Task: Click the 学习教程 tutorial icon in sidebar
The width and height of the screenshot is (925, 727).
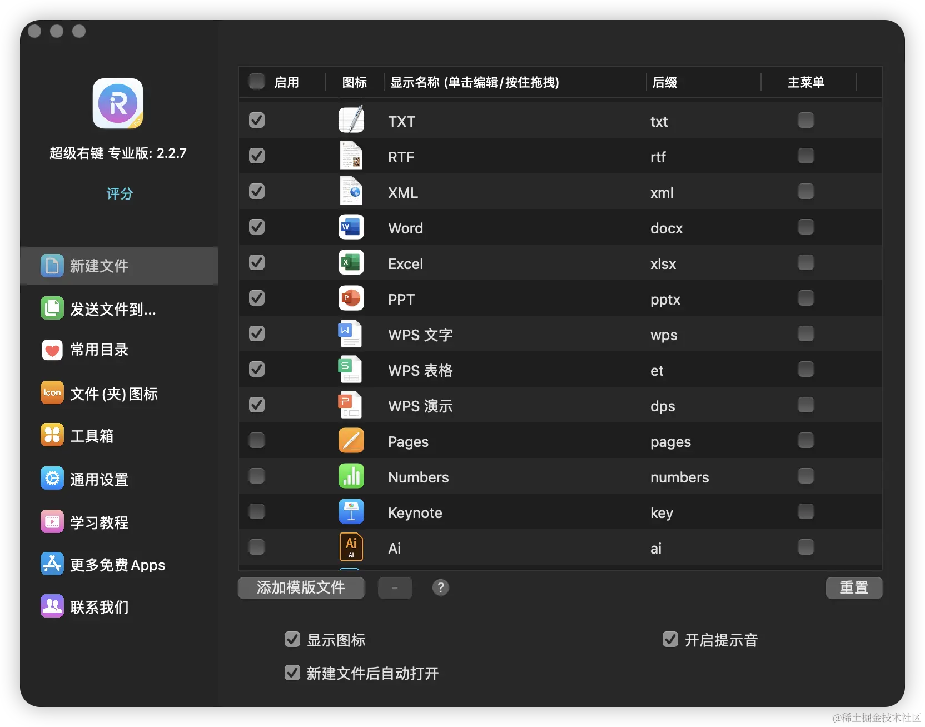Action: (52, 521)
